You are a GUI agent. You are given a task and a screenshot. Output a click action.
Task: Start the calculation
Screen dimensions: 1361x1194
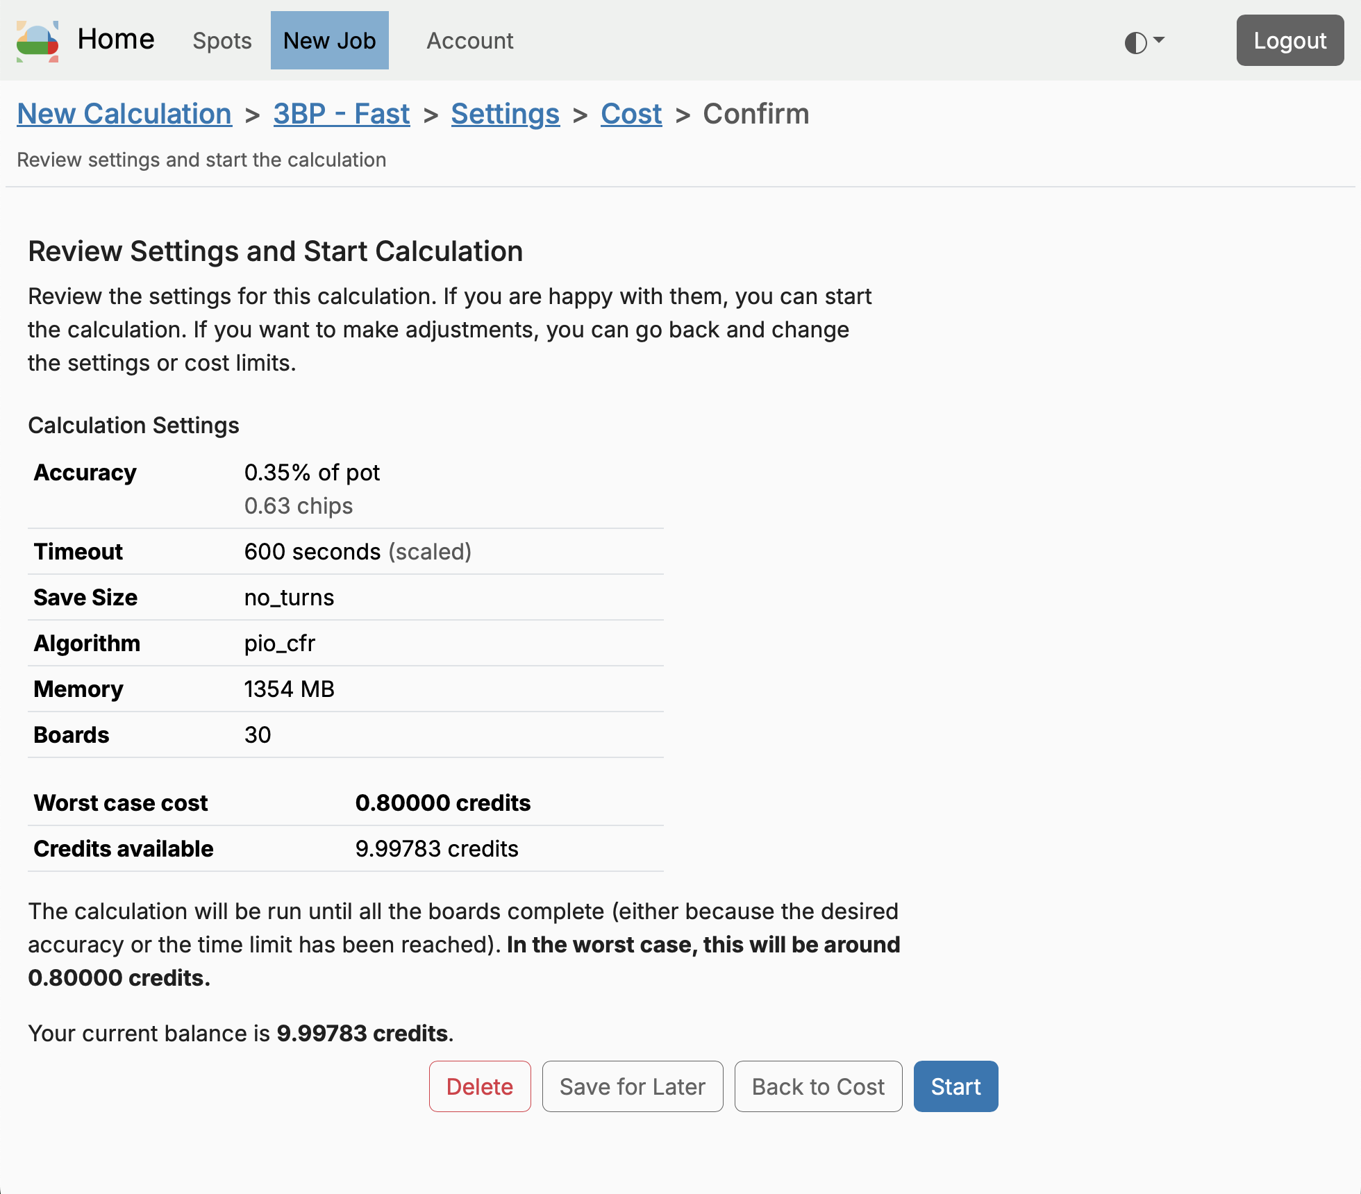point(955,1086)
